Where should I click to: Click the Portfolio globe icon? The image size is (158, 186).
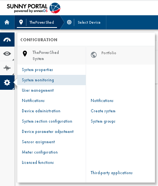tap(94, 55)
